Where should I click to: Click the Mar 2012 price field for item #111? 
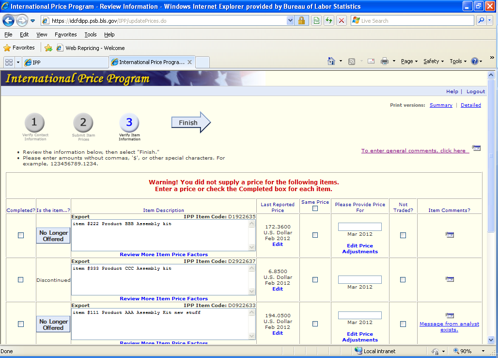359,315
